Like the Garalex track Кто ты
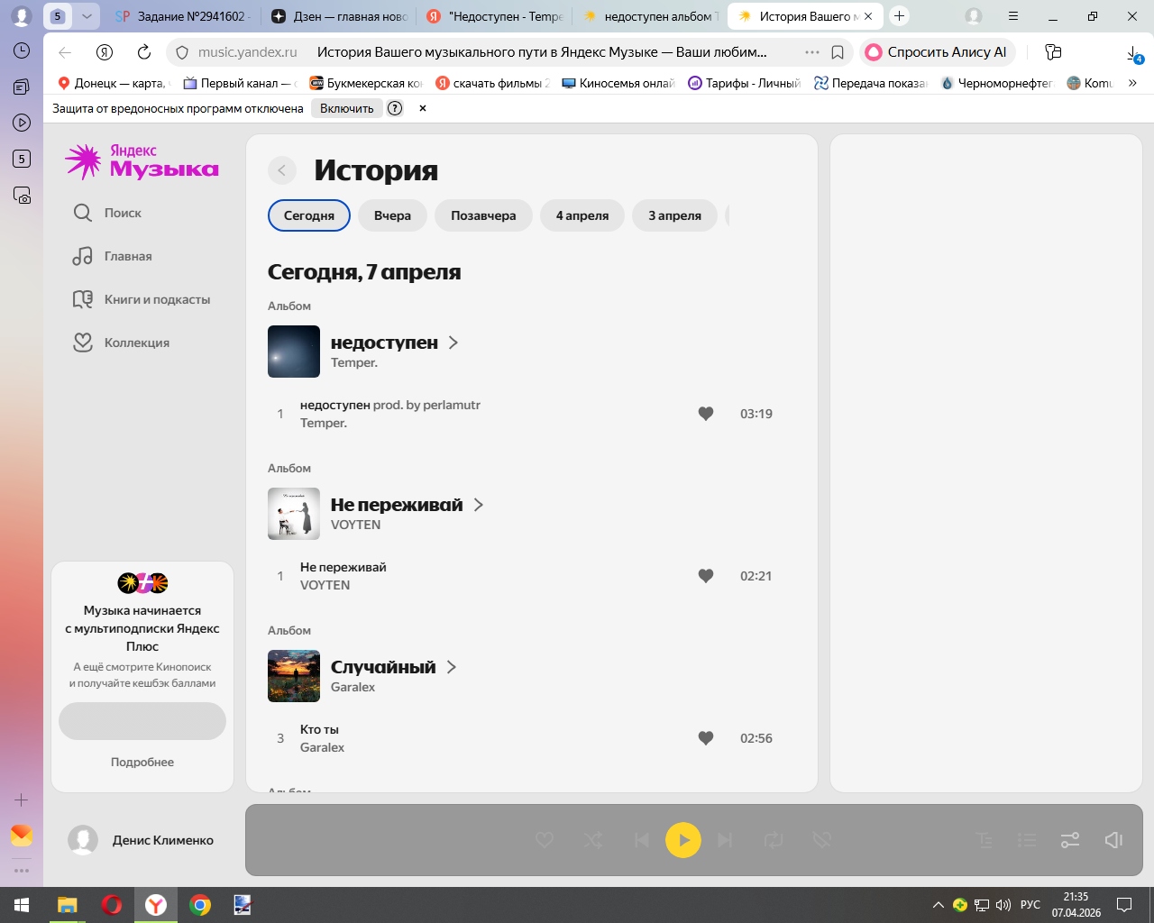The image size is (1154, 923). click(x=706, y=738)
